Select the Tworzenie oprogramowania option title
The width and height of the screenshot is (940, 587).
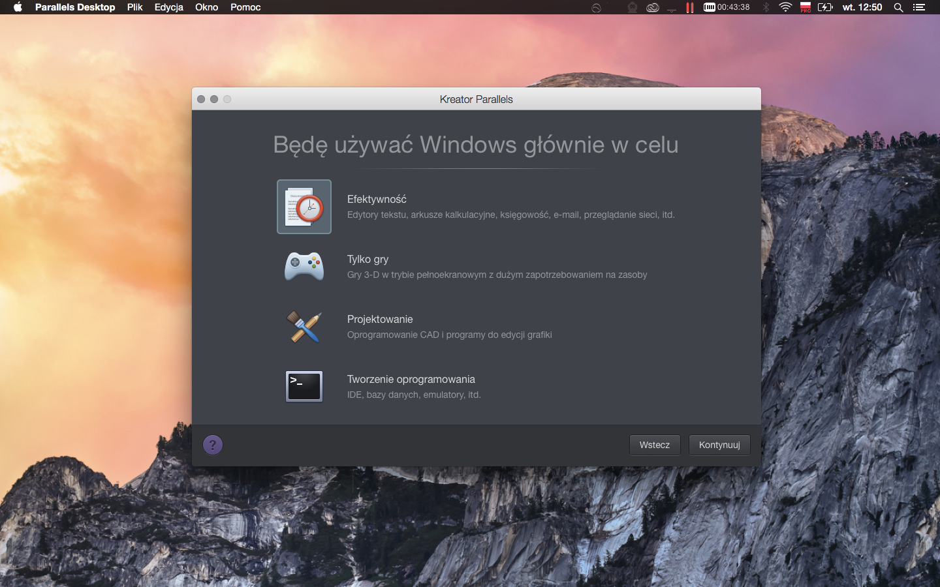tap(411, 379)
